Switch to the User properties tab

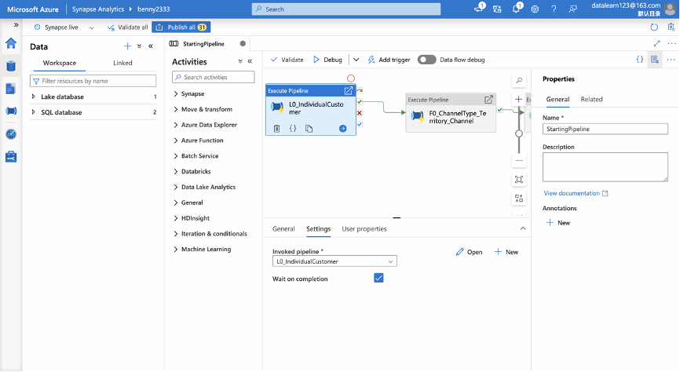pyautogui.click(x=364, y=229)
